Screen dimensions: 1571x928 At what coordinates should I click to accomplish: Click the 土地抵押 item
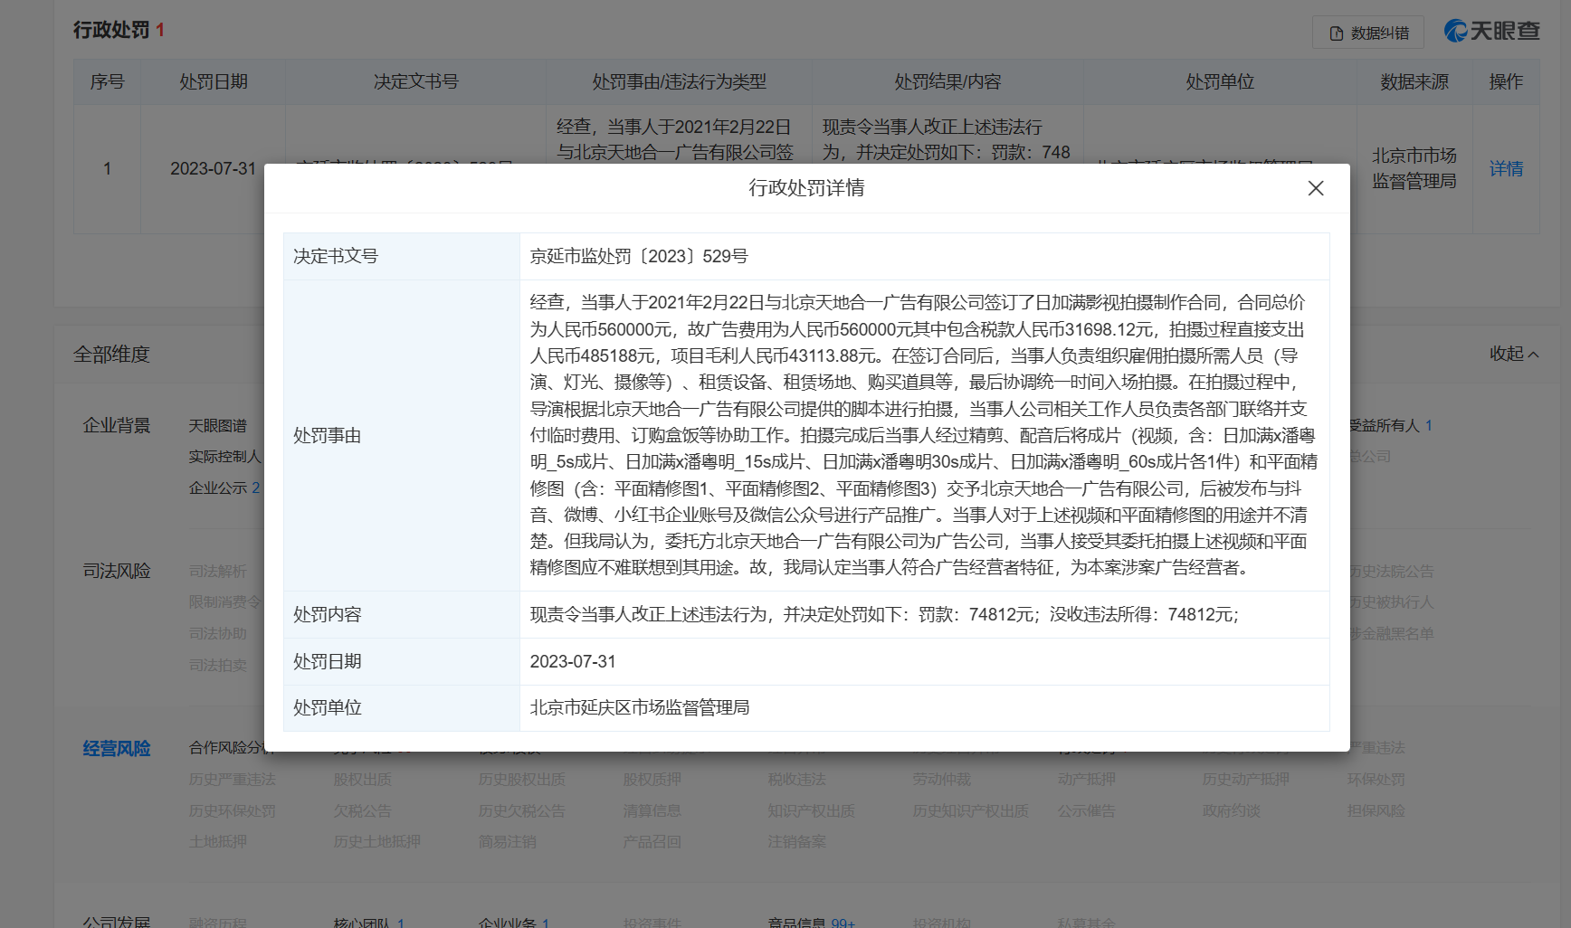(218, 841)
